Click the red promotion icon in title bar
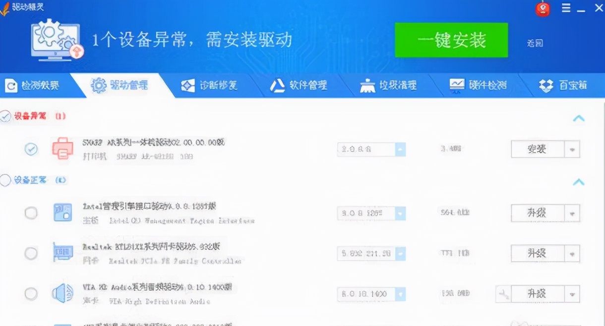605x326 pixels. pyautogui.click(x=543, y=8)
